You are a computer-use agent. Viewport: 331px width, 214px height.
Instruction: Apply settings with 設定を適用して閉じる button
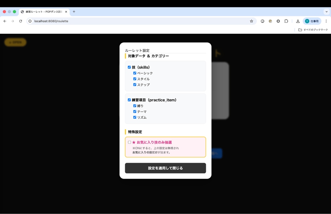pos(165,168)
